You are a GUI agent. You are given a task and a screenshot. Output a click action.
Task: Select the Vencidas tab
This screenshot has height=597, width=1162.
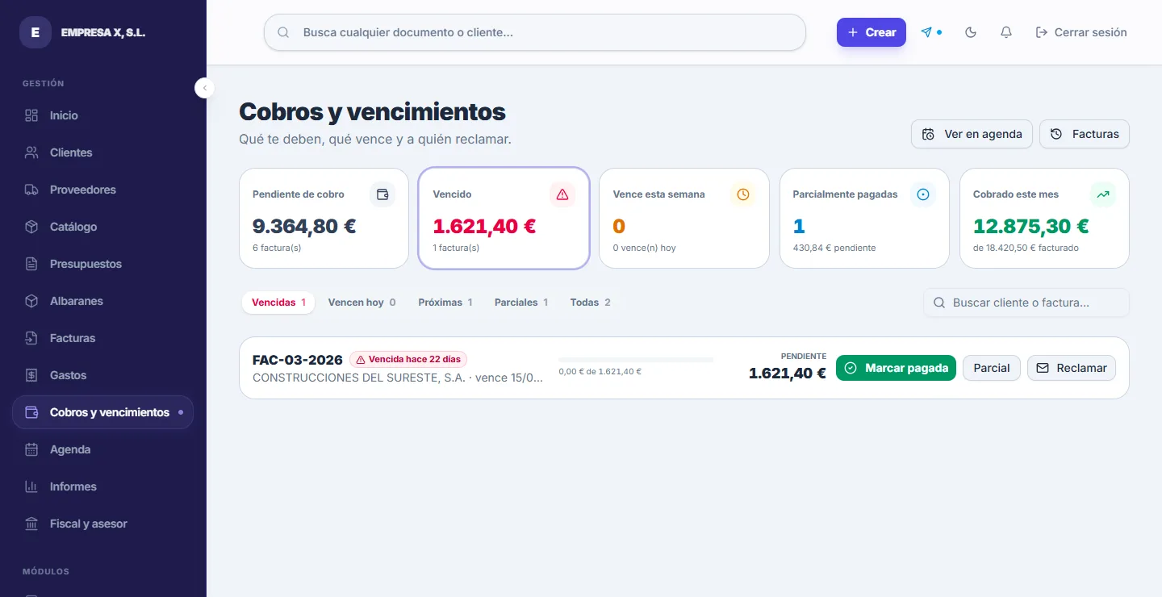[x=278, y=303]
